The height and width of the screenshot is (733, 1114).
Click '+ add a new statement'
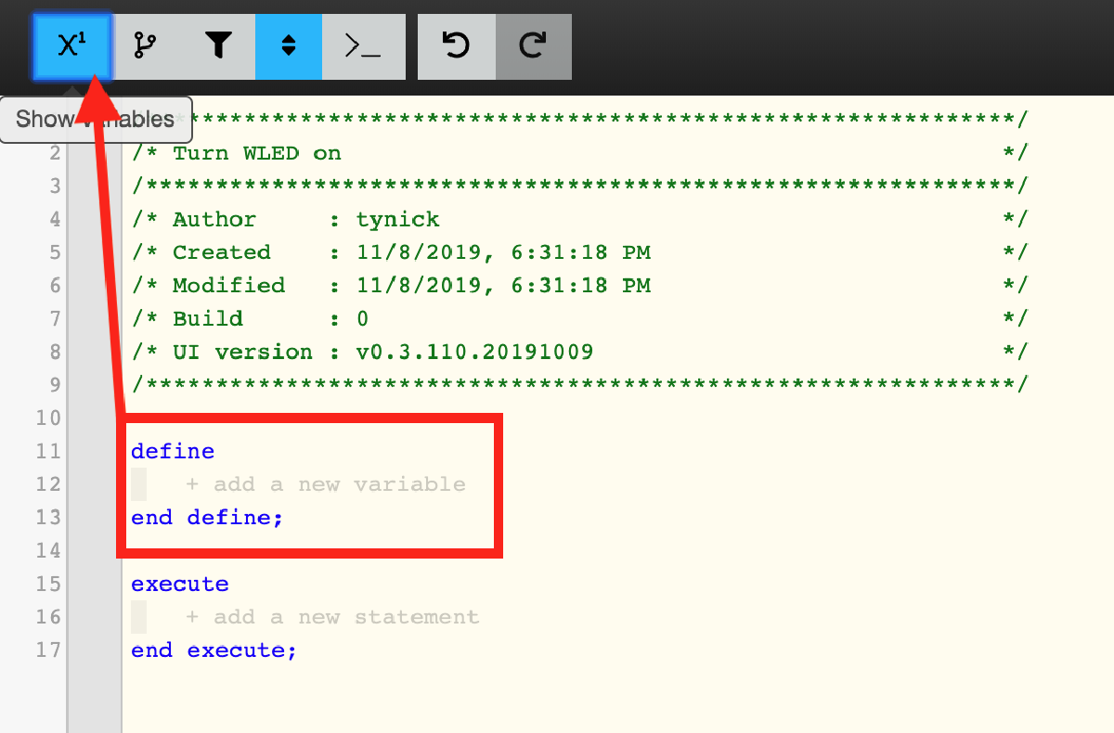(x=332, y=617)
